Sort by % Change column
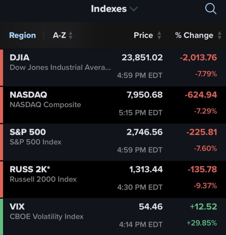 [194, 35]
